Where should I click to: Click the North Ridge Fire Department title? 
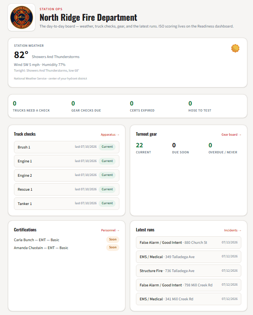[x=88, y=17]
